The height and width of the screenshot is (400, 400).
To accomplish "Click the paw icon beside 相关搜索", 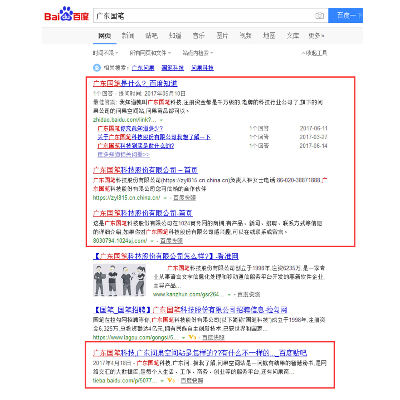I will (x=97, y=68).
